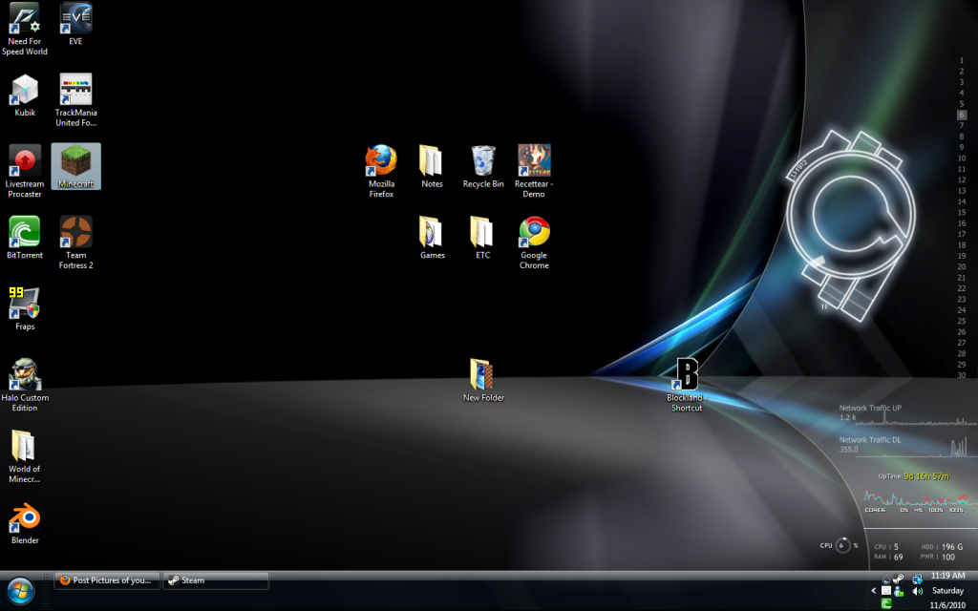Viewport: 978px width, 611px height.
Task: Select the World of Minecraft folder
Action: pyautogui.click(x=24, y=456)
